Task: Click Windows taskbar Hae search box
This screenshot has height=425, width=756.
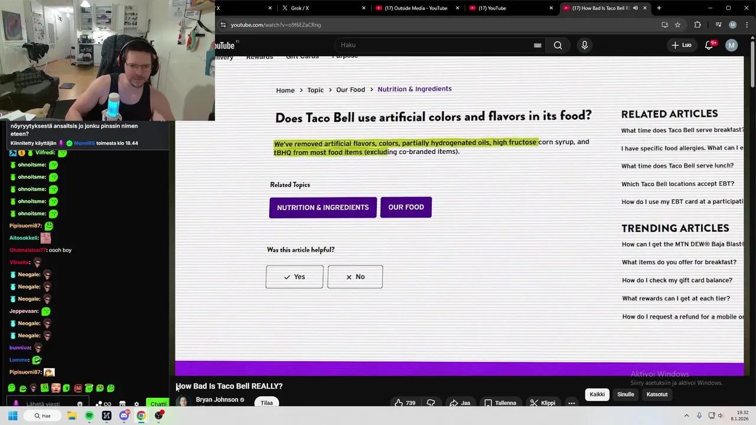Action: 43,416
